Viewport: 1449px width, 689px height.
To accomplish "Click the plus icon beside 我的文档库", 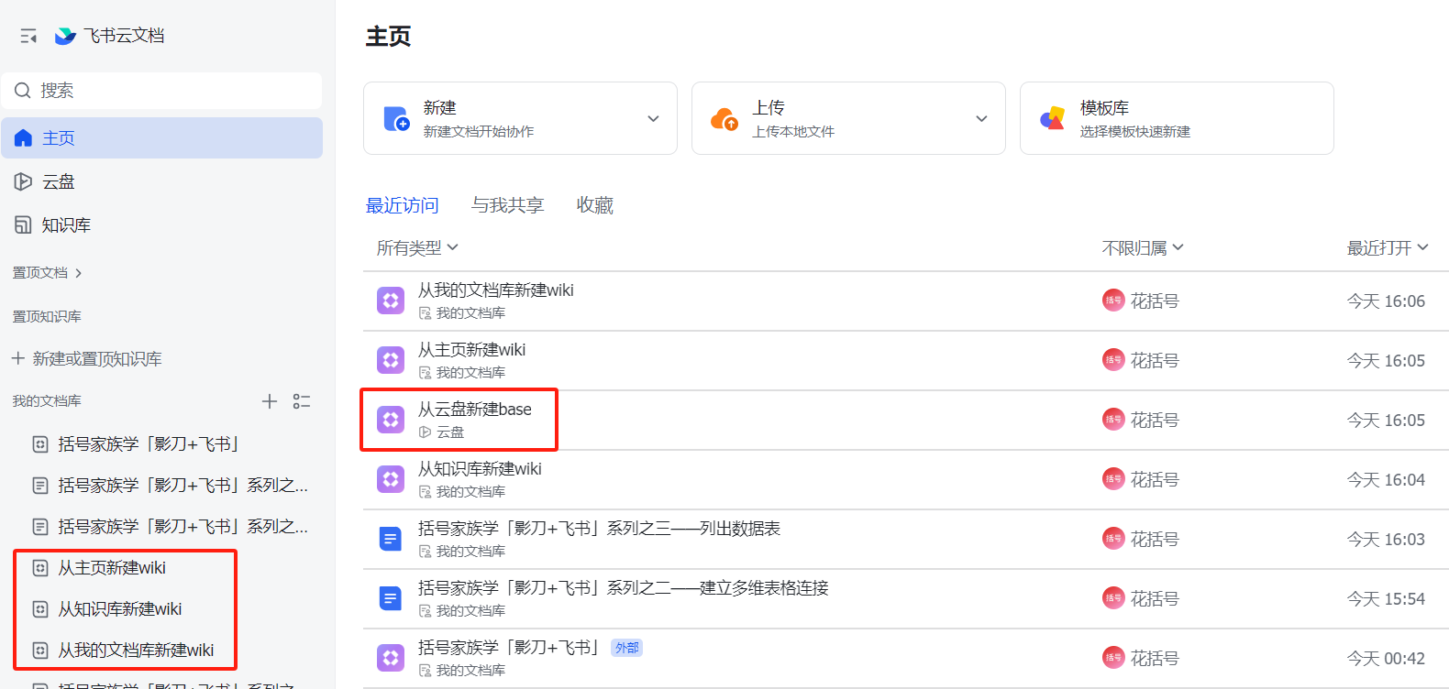I will coord(269,401).
